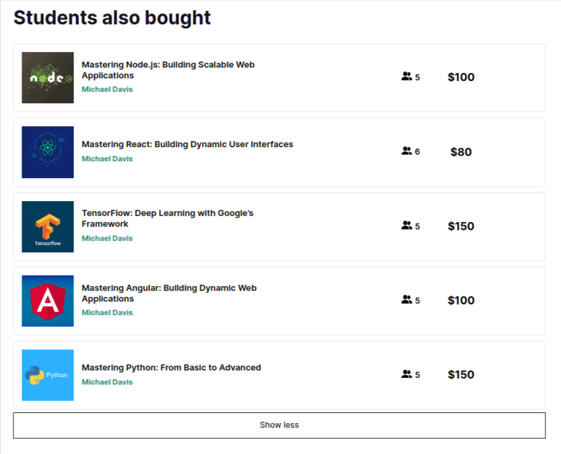Click students icon on Node.js course row
The height and width of the screenshot is (454, 561).
click(x=407, y=77)
